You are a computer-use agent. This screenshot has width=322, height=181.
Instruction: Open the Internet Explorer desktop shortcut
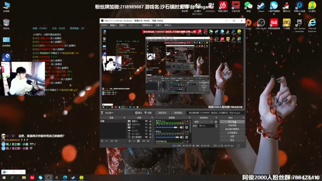pos(312,25)
